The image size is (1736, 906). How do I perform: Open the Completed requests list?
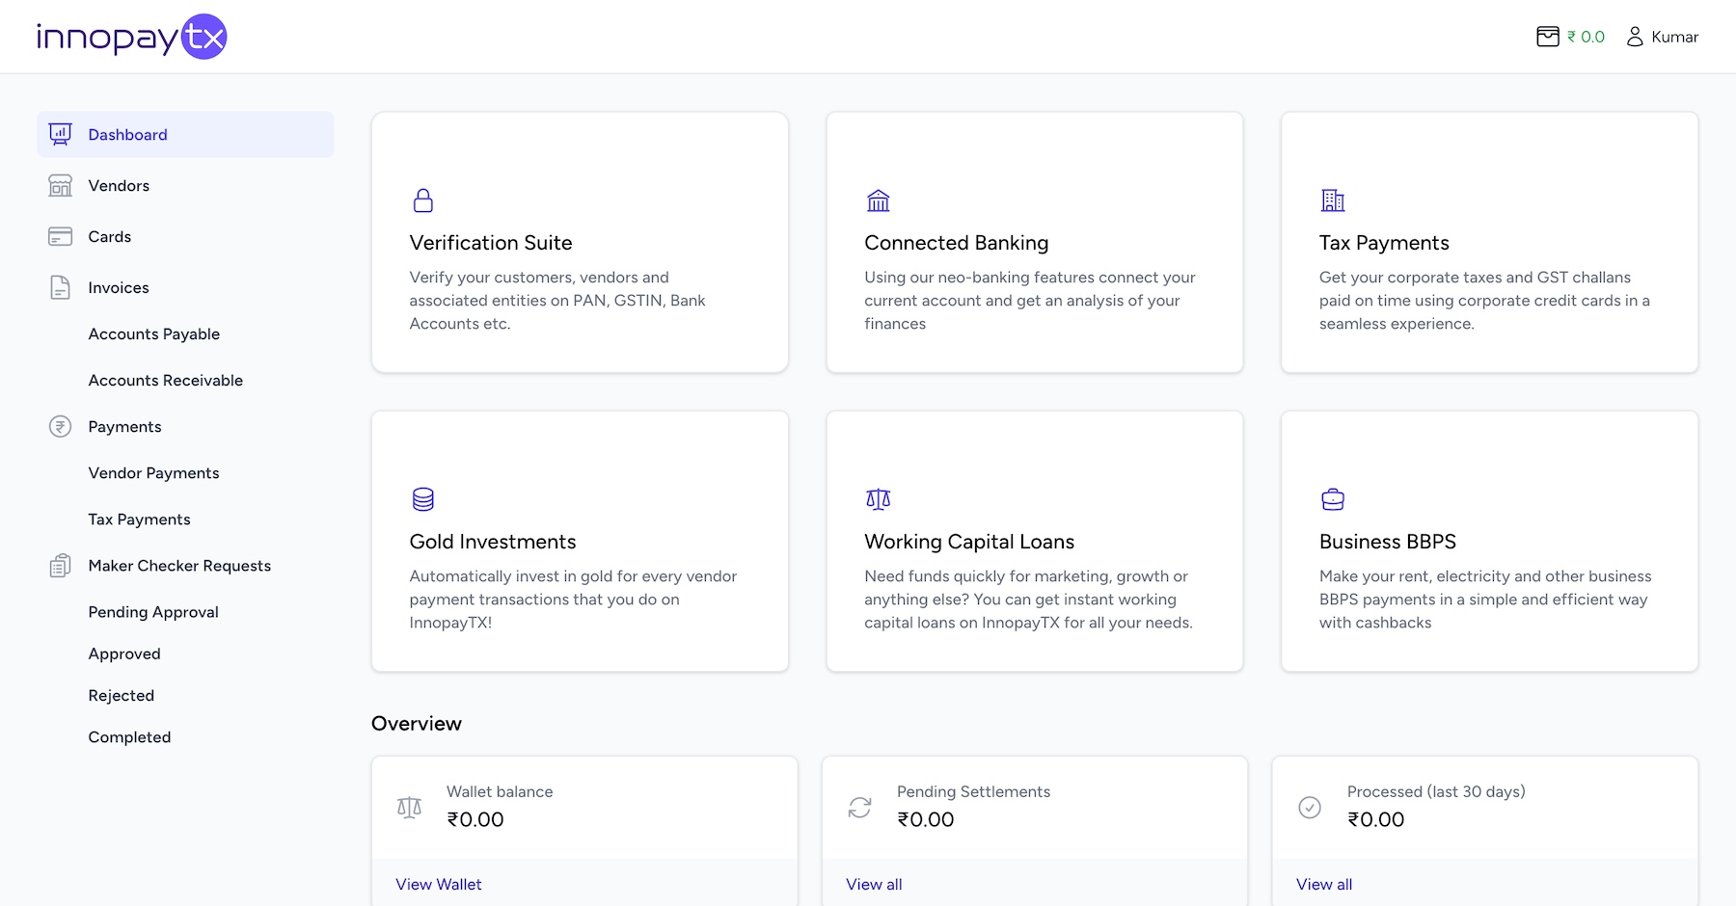click(x=129, y=736)
